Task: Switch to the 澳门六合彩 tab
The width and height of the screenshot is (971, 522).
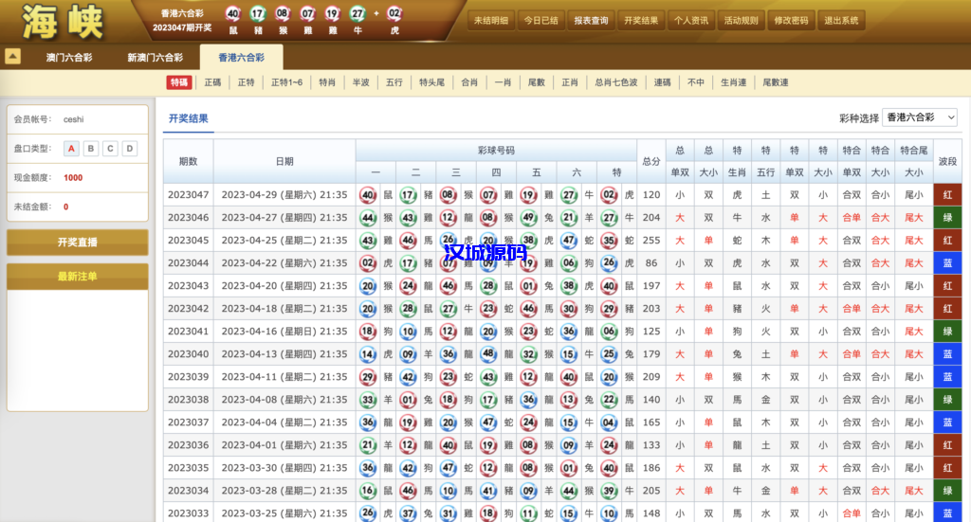Action: click(x=69, y=58)
